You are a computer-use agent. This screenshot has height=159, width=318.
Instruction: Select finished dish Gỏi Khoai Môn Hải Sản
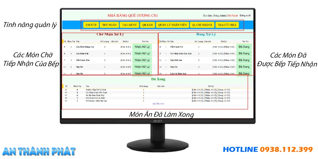click(96, 100)
